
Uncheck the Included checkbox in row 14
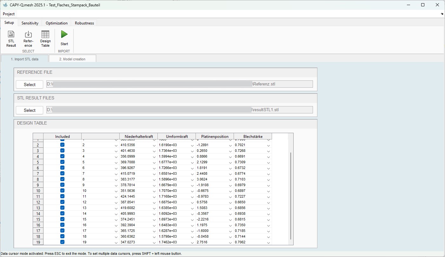62,213
